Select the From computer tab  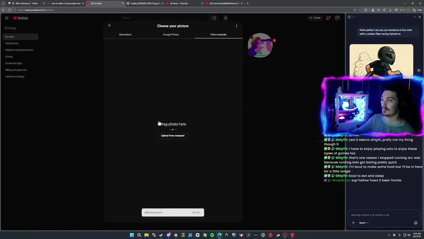pos(218,35)
